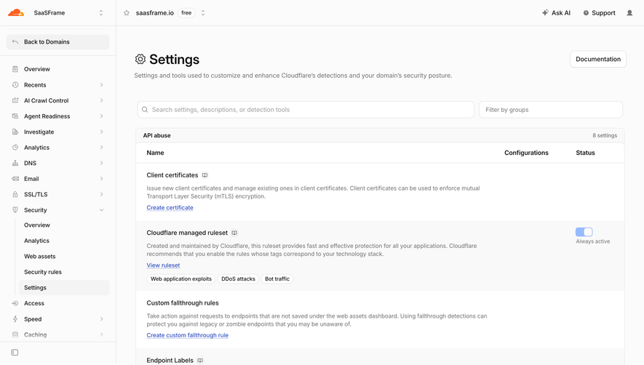Open docs icon beside Cloudflare managed ruleset
Image resolution: width=644 pixels, height=365 pixels.
(234, 233)
